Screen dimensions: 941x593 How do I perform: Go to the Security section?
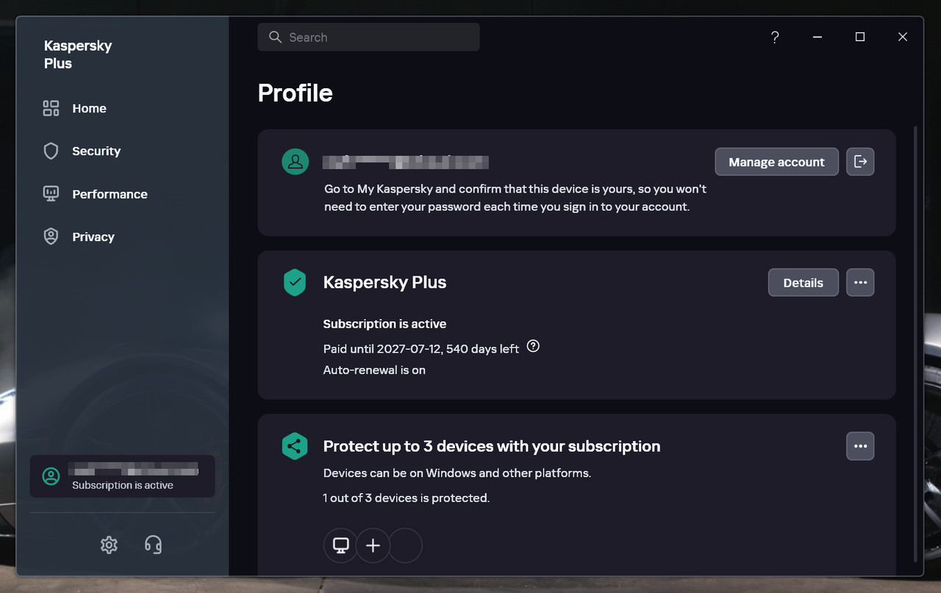(96, 151)
